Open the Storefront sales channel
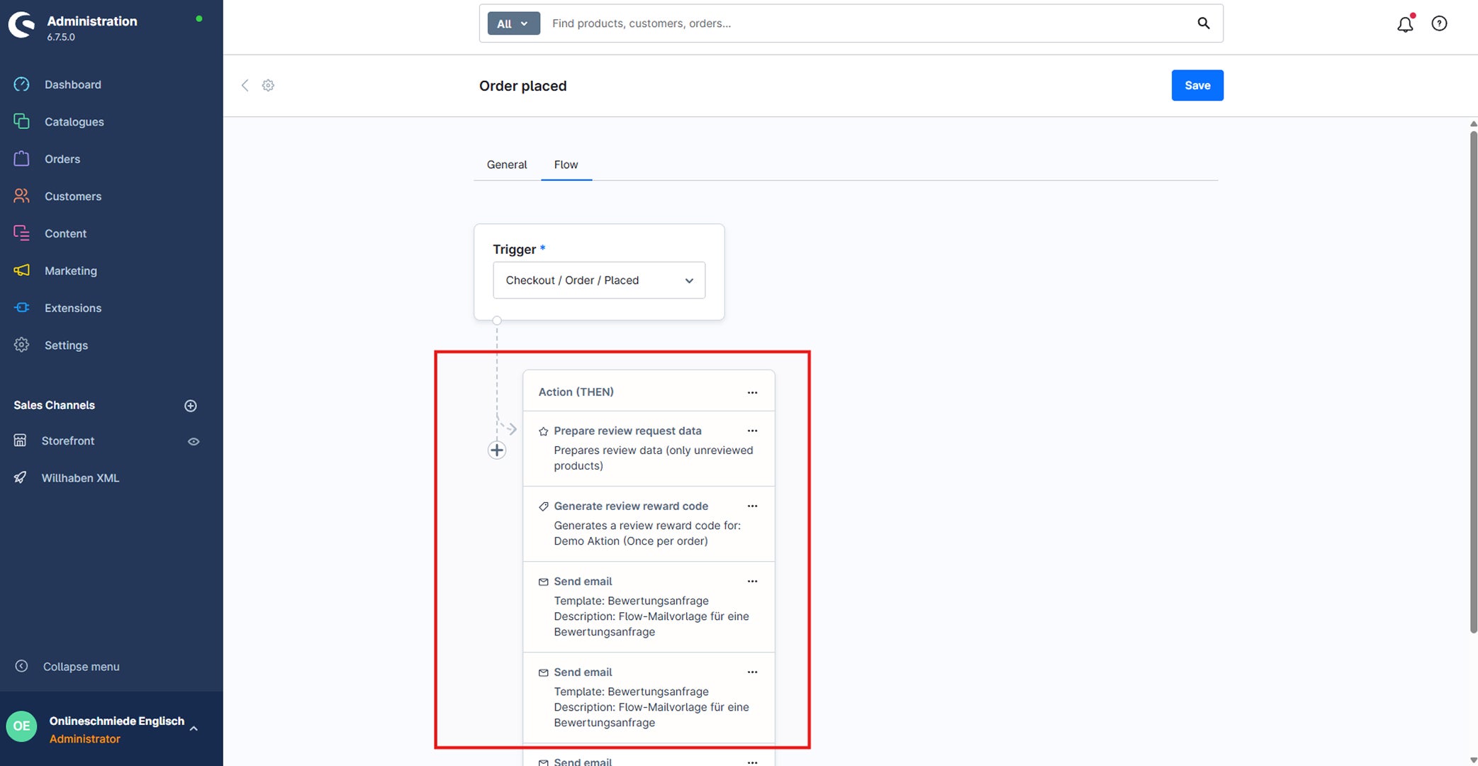Screen dimensions: 1478x766 (68, 440)
